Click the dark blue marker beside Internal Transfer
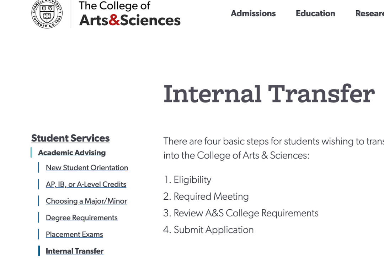Image resolution: width=384 pixels, height=260 pixels. 39,251
